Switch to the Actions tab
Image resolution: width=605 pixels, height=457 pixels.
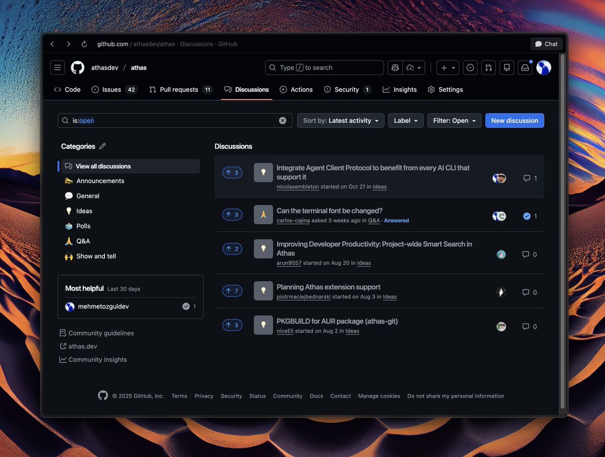coord(296,90)
